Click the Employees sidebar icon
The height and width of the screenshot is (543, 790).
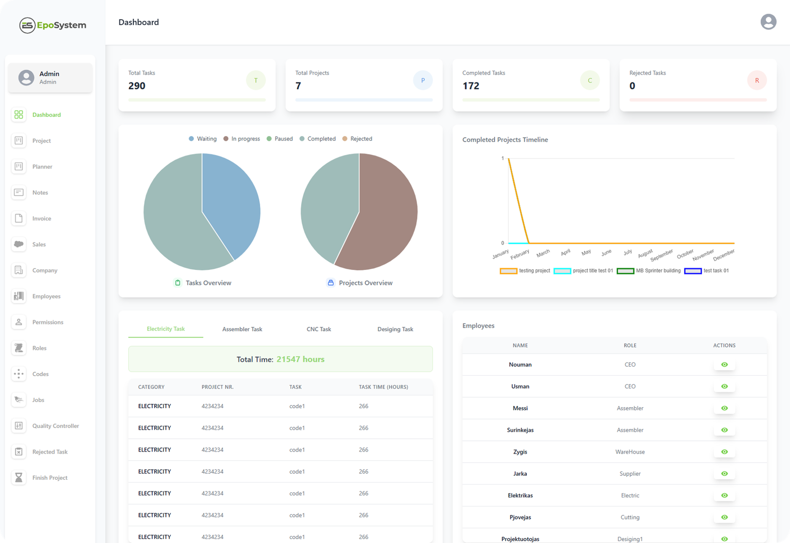[19, 296]
